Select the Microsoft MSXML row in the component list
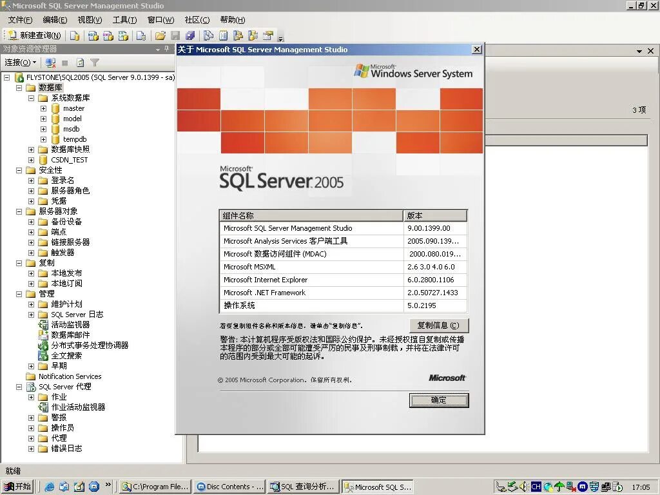This screenshot has width=660, height=495. coord(290,266)
